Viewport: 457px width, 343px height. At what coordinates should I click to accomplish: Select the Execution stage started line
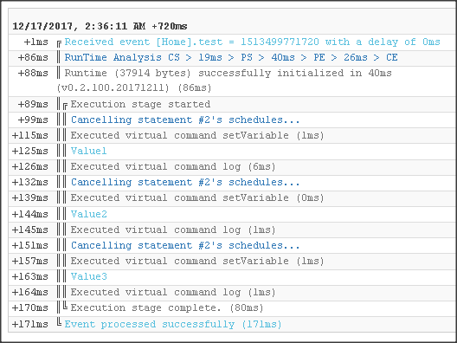click(x=140, y=104)
